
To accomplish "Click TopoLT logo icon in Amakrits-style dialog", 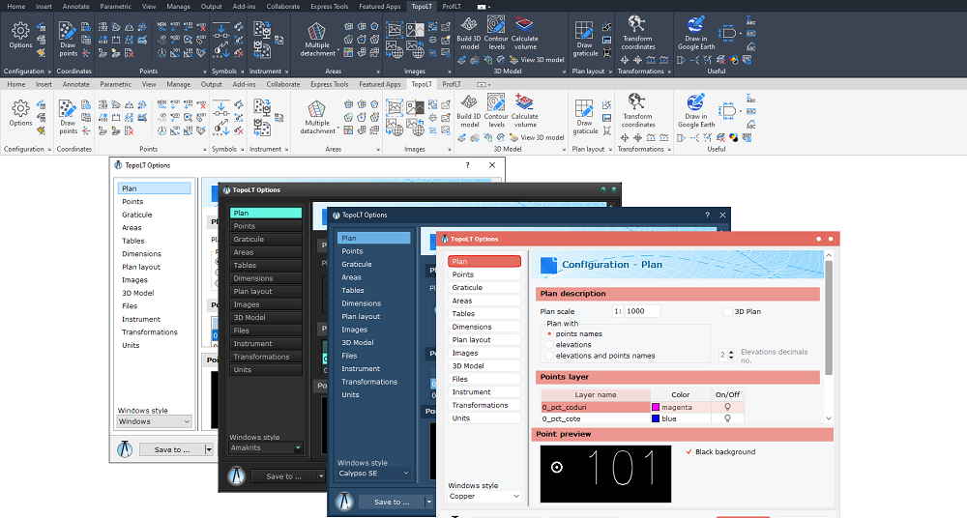I will click(x=236, y=476).
